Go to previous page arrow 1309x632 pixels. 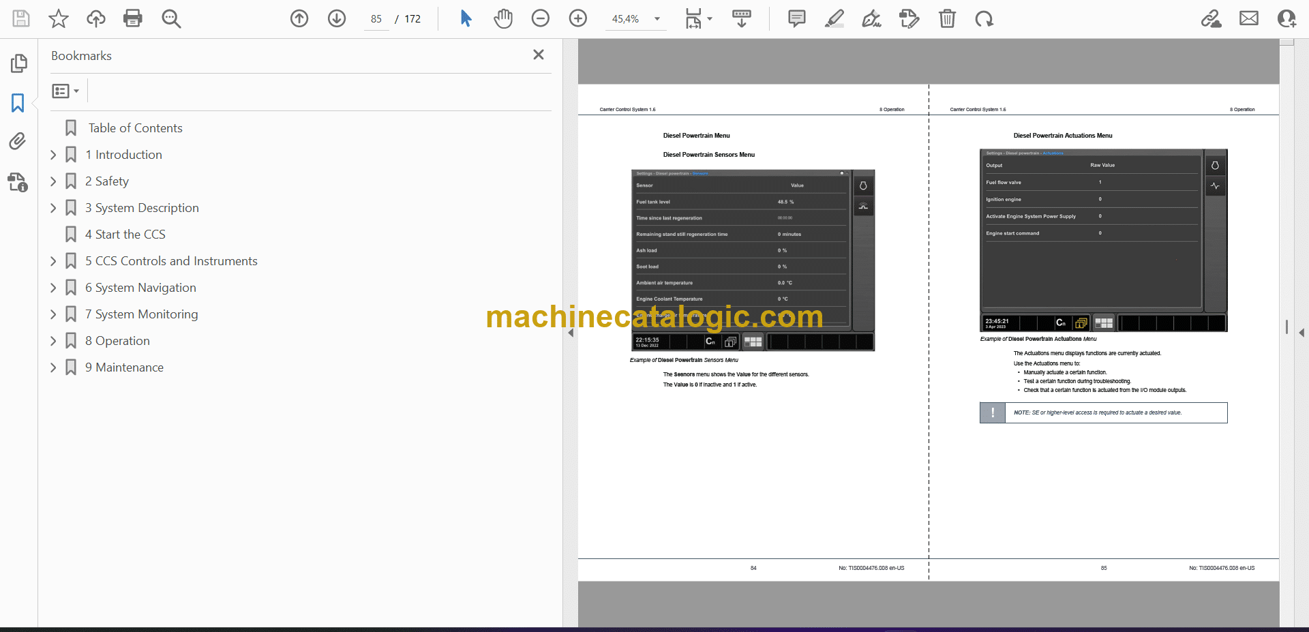click(299, 18)
